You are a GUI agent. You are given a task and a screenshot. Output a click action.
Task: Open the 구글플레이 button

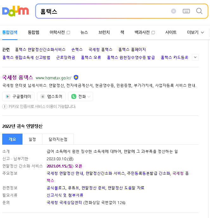[x=18, y=96]
